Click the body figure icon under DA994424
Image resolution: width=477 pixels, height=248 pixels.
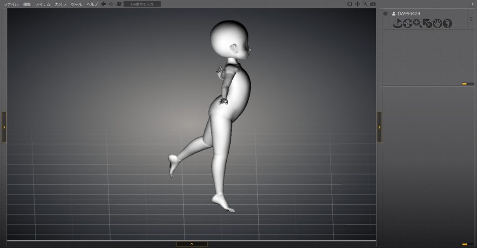pos(408,23)
